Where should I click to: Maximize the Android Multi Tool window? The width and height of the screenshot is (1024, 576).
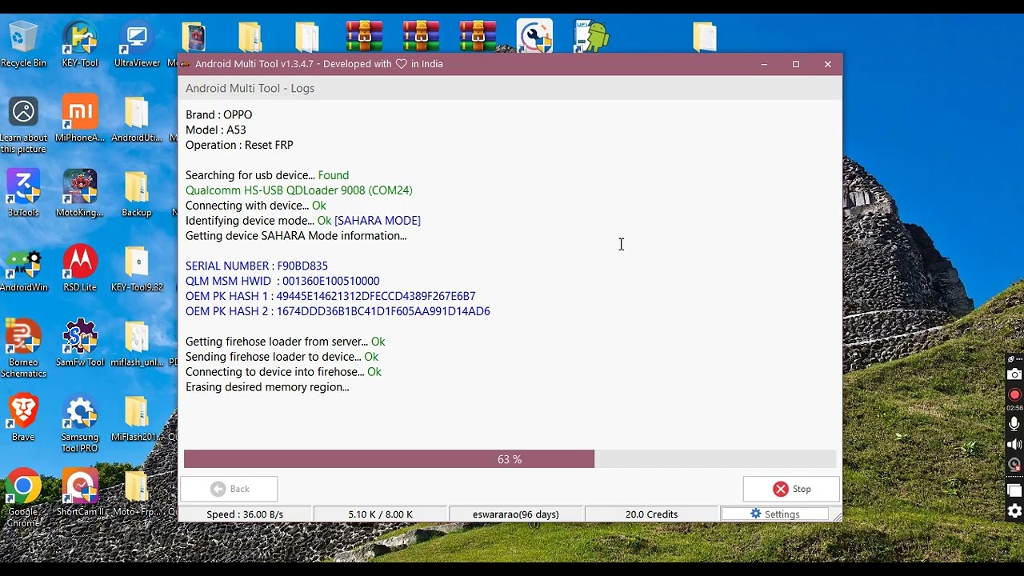pyautogui.click(x=796, y=64)
